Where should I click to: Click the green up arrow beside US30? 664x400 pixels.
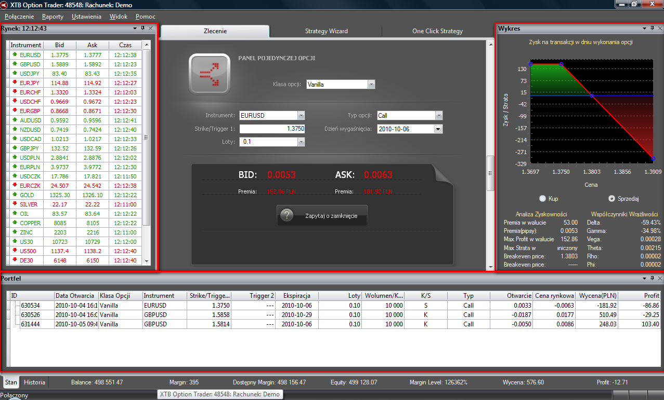[15, 241]
